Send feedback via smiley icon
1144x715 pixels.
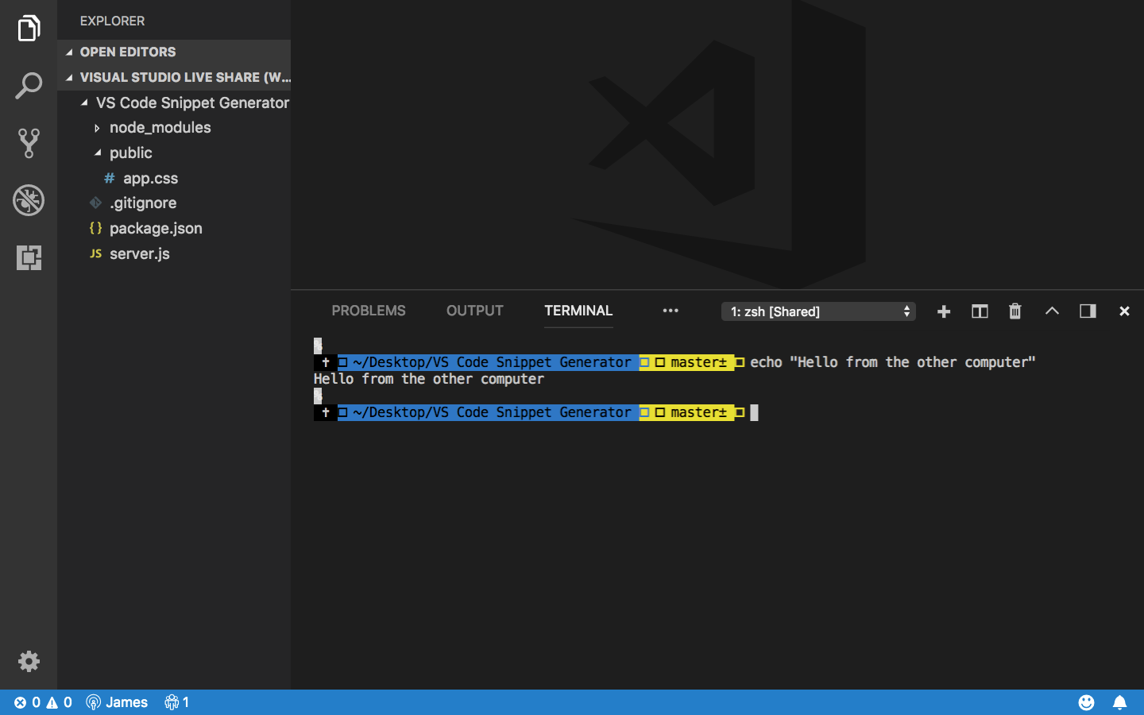1086,702
